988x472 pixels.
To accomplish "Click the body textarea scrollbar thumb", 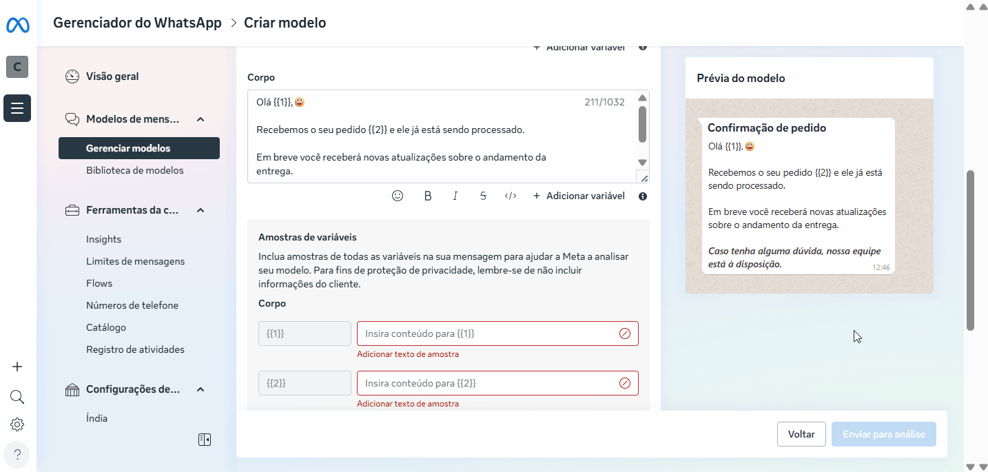I will [642, 124].
